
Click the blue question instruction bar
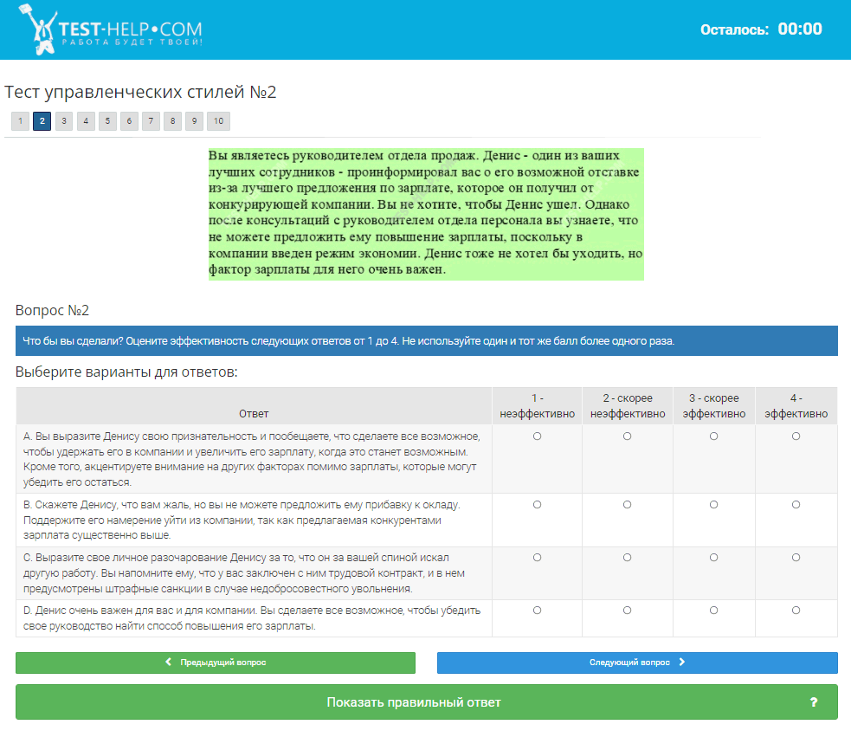427,341
